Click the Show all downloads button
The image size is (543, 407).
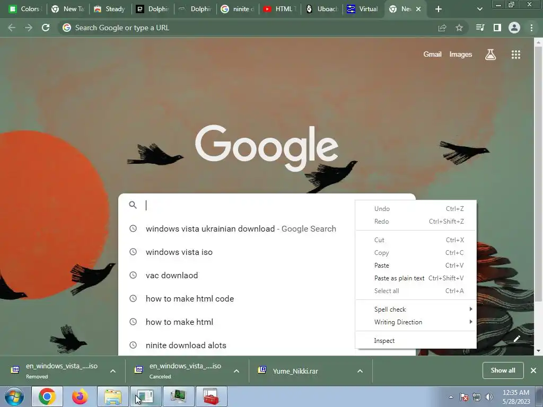click(503, 370)
